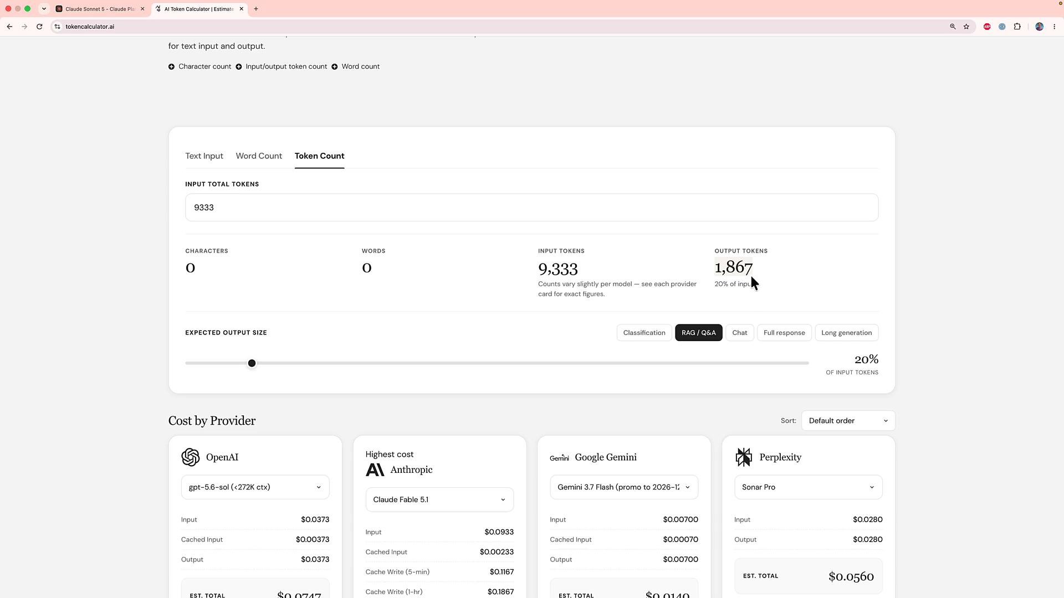The width and height of the screenshot is (1064, 598).
Task: Reload the page with the refresh icon
Action: point(39,27)
